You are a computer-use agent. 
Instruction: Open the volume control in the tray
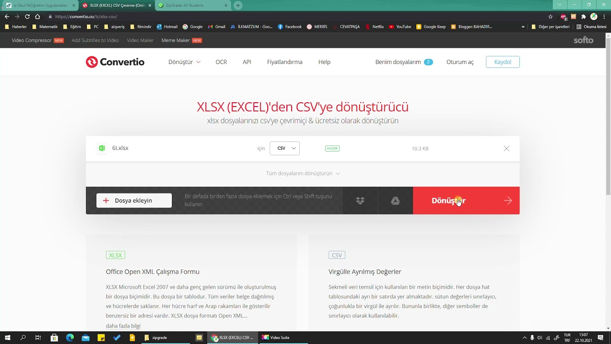(539, 337)
